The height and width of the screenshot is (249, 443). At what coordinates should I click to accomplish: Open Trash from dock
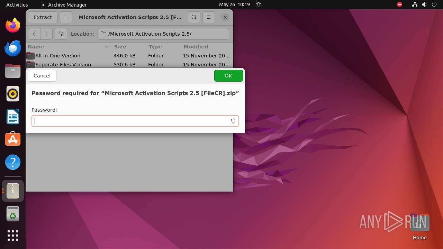(x=13, y=214)
